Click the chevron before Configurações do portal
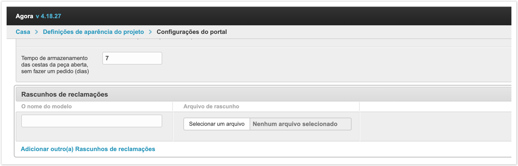 [150, 32]
